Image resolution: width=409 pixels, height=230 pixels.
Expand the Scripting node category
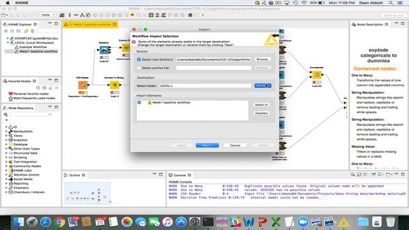pos(6,157)
